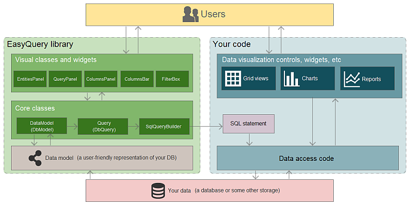The image size is (410, 206).
Task: Click the Grid views label
Action: (255, 78)
